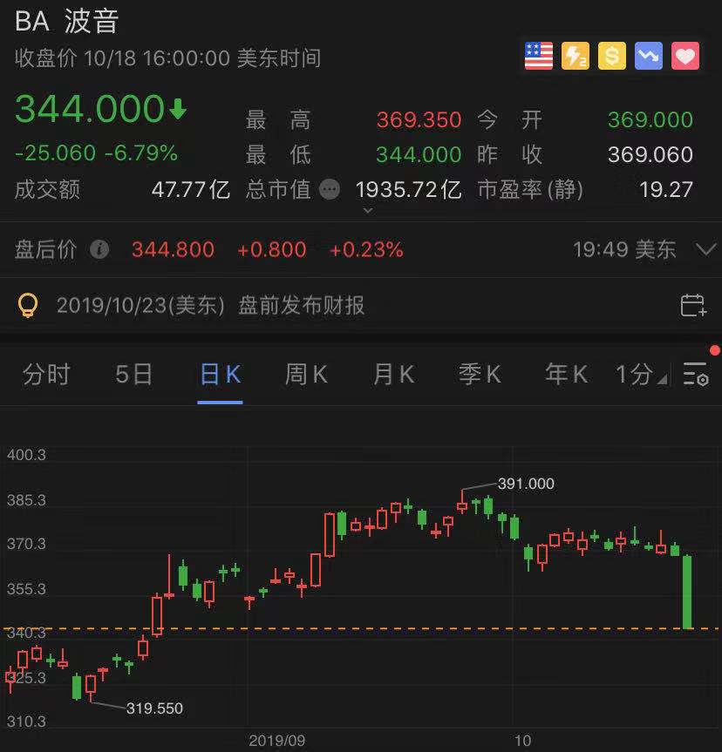The height and width of the screenshot is (752, 722).
Task: Open the Level 2 quotes lightning icon
Action: click(574, 55)
